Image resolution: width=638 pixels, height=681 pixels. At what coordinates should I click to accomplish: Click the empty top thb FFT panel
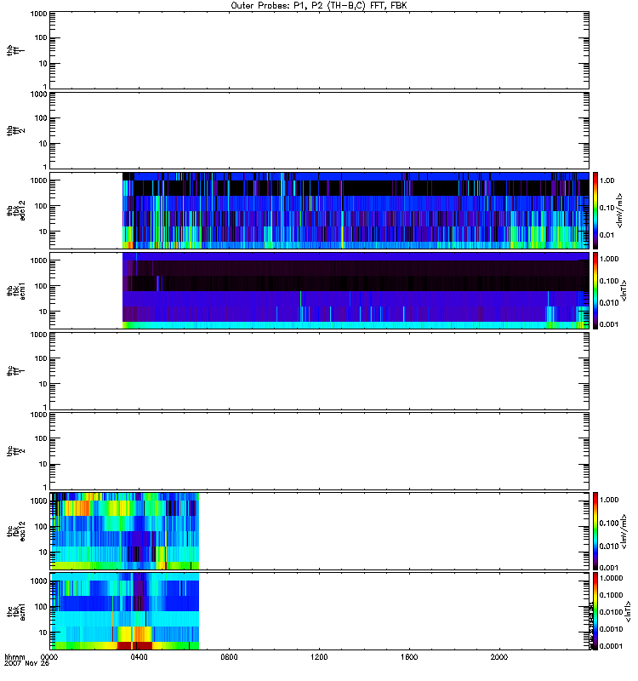click(x=319, y=49)
